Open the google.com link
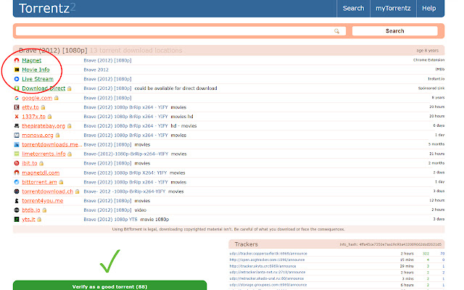 (x=37, y=98)
